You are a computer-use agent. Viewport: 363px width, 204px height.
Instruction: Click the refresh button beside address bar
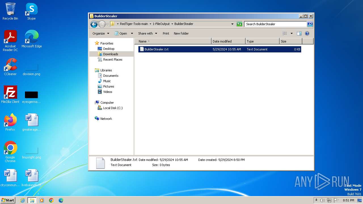240,24
